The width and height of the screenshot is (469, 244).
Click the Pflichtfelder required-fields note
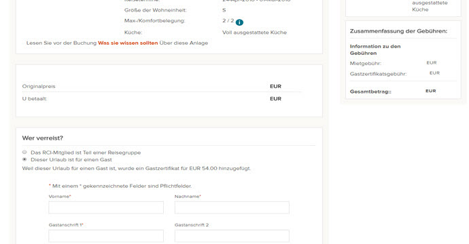pos(120,186)
